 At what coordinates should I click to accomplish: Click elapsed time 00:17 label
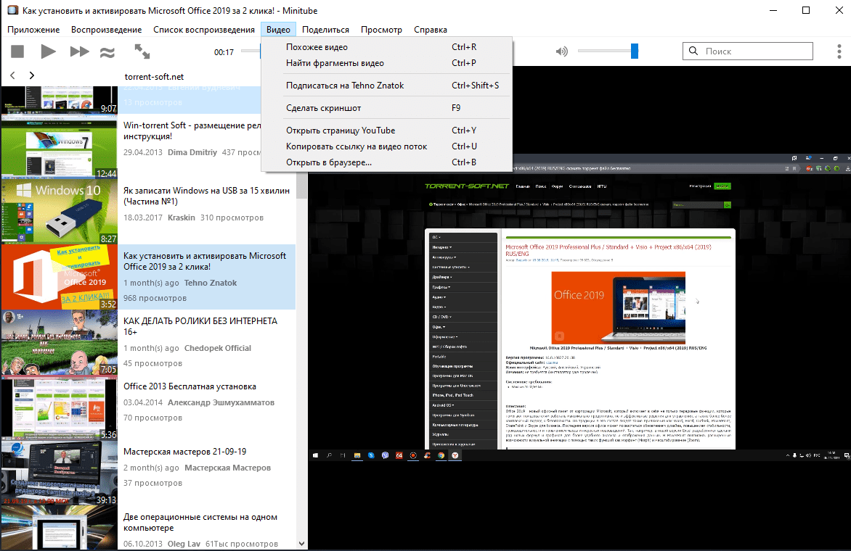pos(224,52)
